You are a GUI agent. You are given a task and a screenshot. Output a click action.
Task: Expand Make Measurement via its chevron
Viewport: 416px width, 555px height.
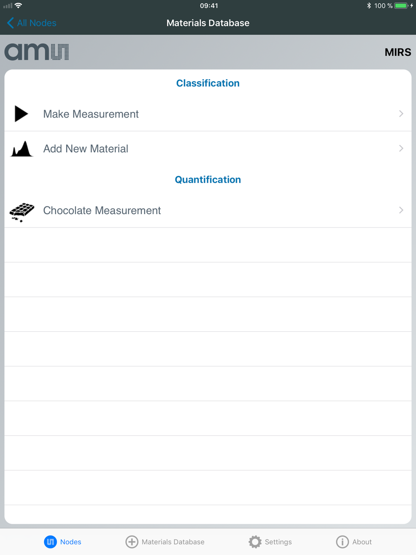click(401, 114)
